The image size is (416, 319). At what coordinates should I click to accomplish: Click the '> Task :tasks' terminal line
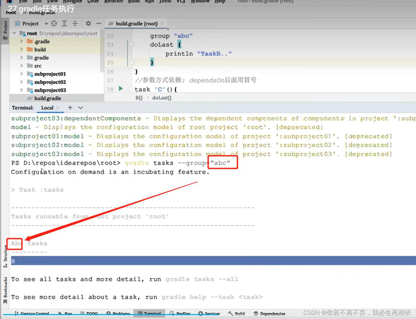coord(37,190)
